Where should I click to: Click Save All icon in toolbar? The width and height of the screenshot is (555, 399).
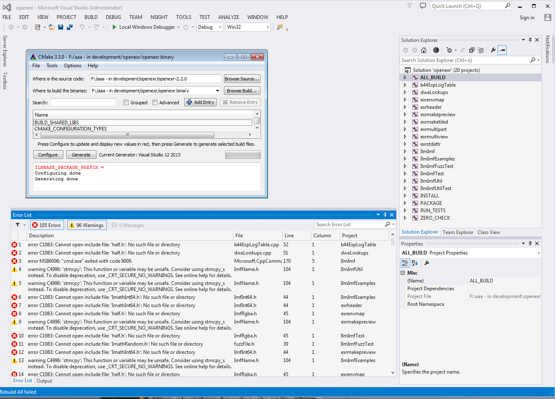pos(70,27)
